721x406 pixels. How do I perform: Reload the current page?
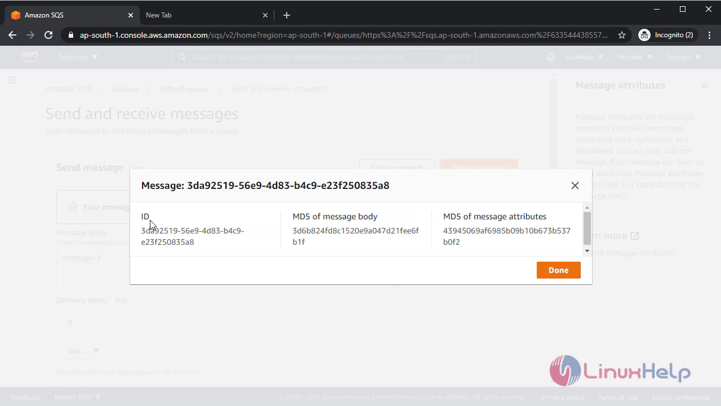click(48, 35)
